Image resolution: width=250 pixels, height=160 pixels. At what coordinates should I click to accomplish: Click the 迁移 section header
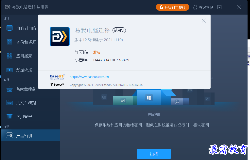point(7,19)
